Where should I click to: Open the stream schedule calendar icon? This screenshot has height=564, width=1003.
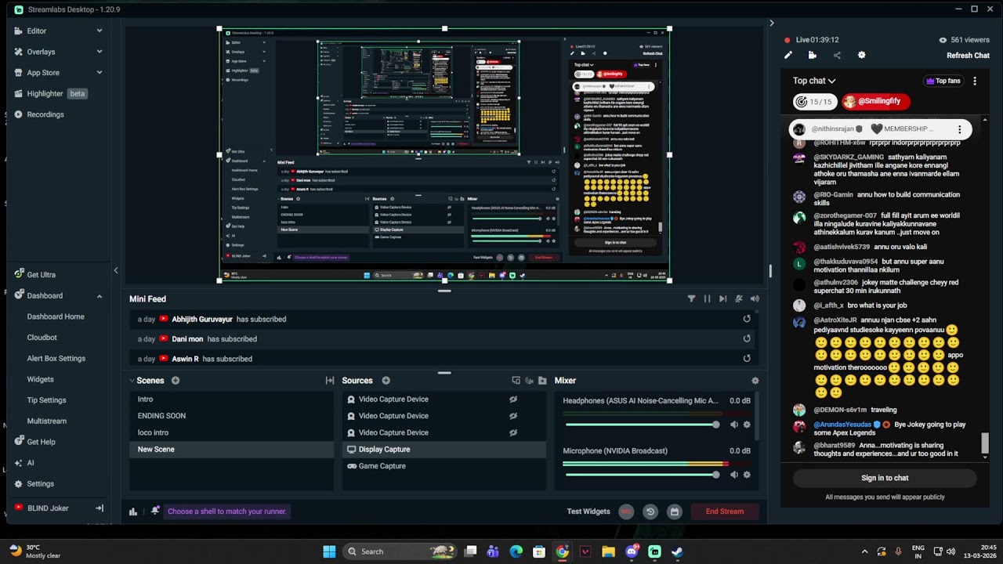point(674,512)
